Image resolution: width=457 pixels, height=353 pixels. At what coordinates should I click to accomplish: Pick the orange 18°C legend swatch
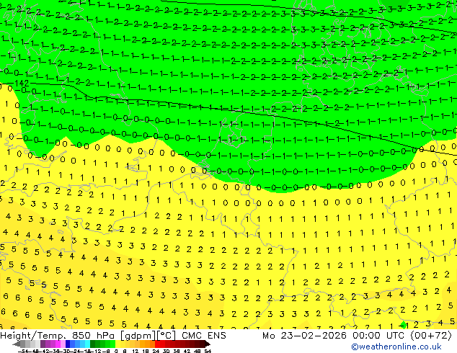pos(147,344)
